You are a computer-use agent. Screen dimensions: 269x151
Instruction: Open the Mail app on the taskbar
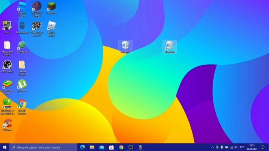[102, 147]
